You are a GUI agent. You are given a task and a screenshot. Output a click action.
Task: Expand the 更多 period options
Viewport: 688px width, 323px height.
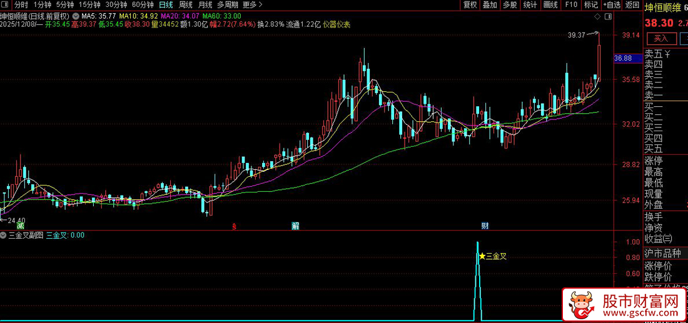pos(251,5)
